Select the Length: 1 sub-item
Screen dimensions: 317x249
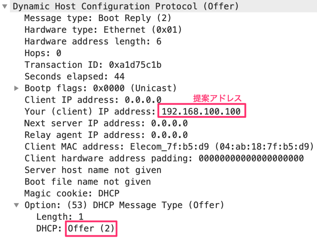tap(60, 217)
